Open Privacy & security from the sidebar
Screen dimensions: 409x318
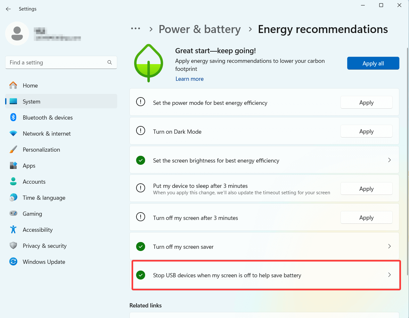pyautogui.click(x=13, y=246)
